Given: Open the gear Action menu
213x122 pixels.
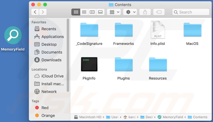Looking at the screenshot, I should tap(130, 12).
